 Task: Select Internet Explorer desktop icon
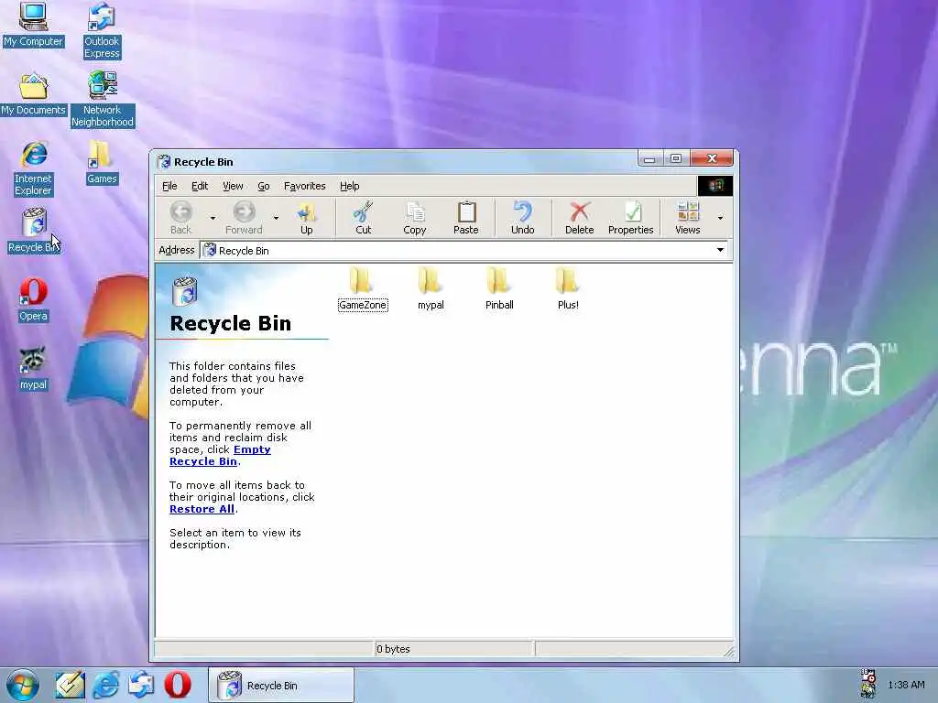34,168
